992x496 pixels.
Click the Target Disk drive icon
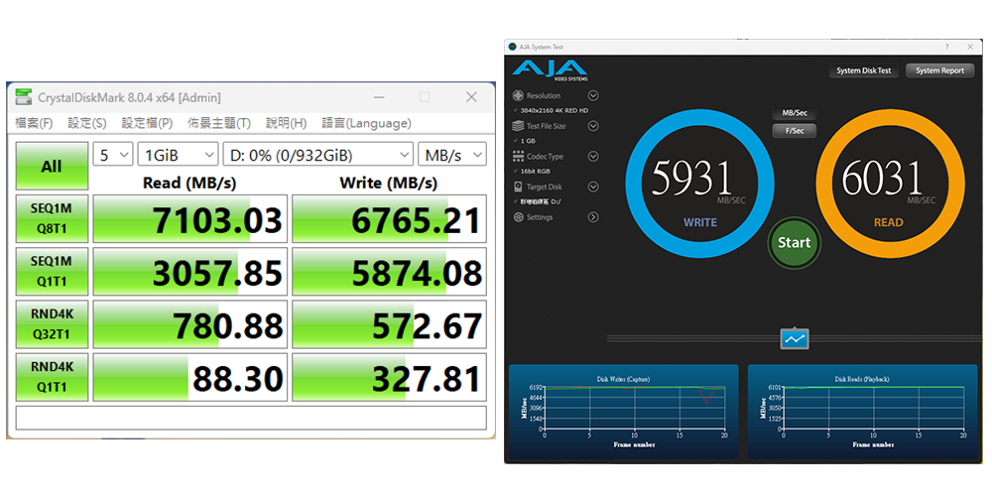tap(518, 186)
